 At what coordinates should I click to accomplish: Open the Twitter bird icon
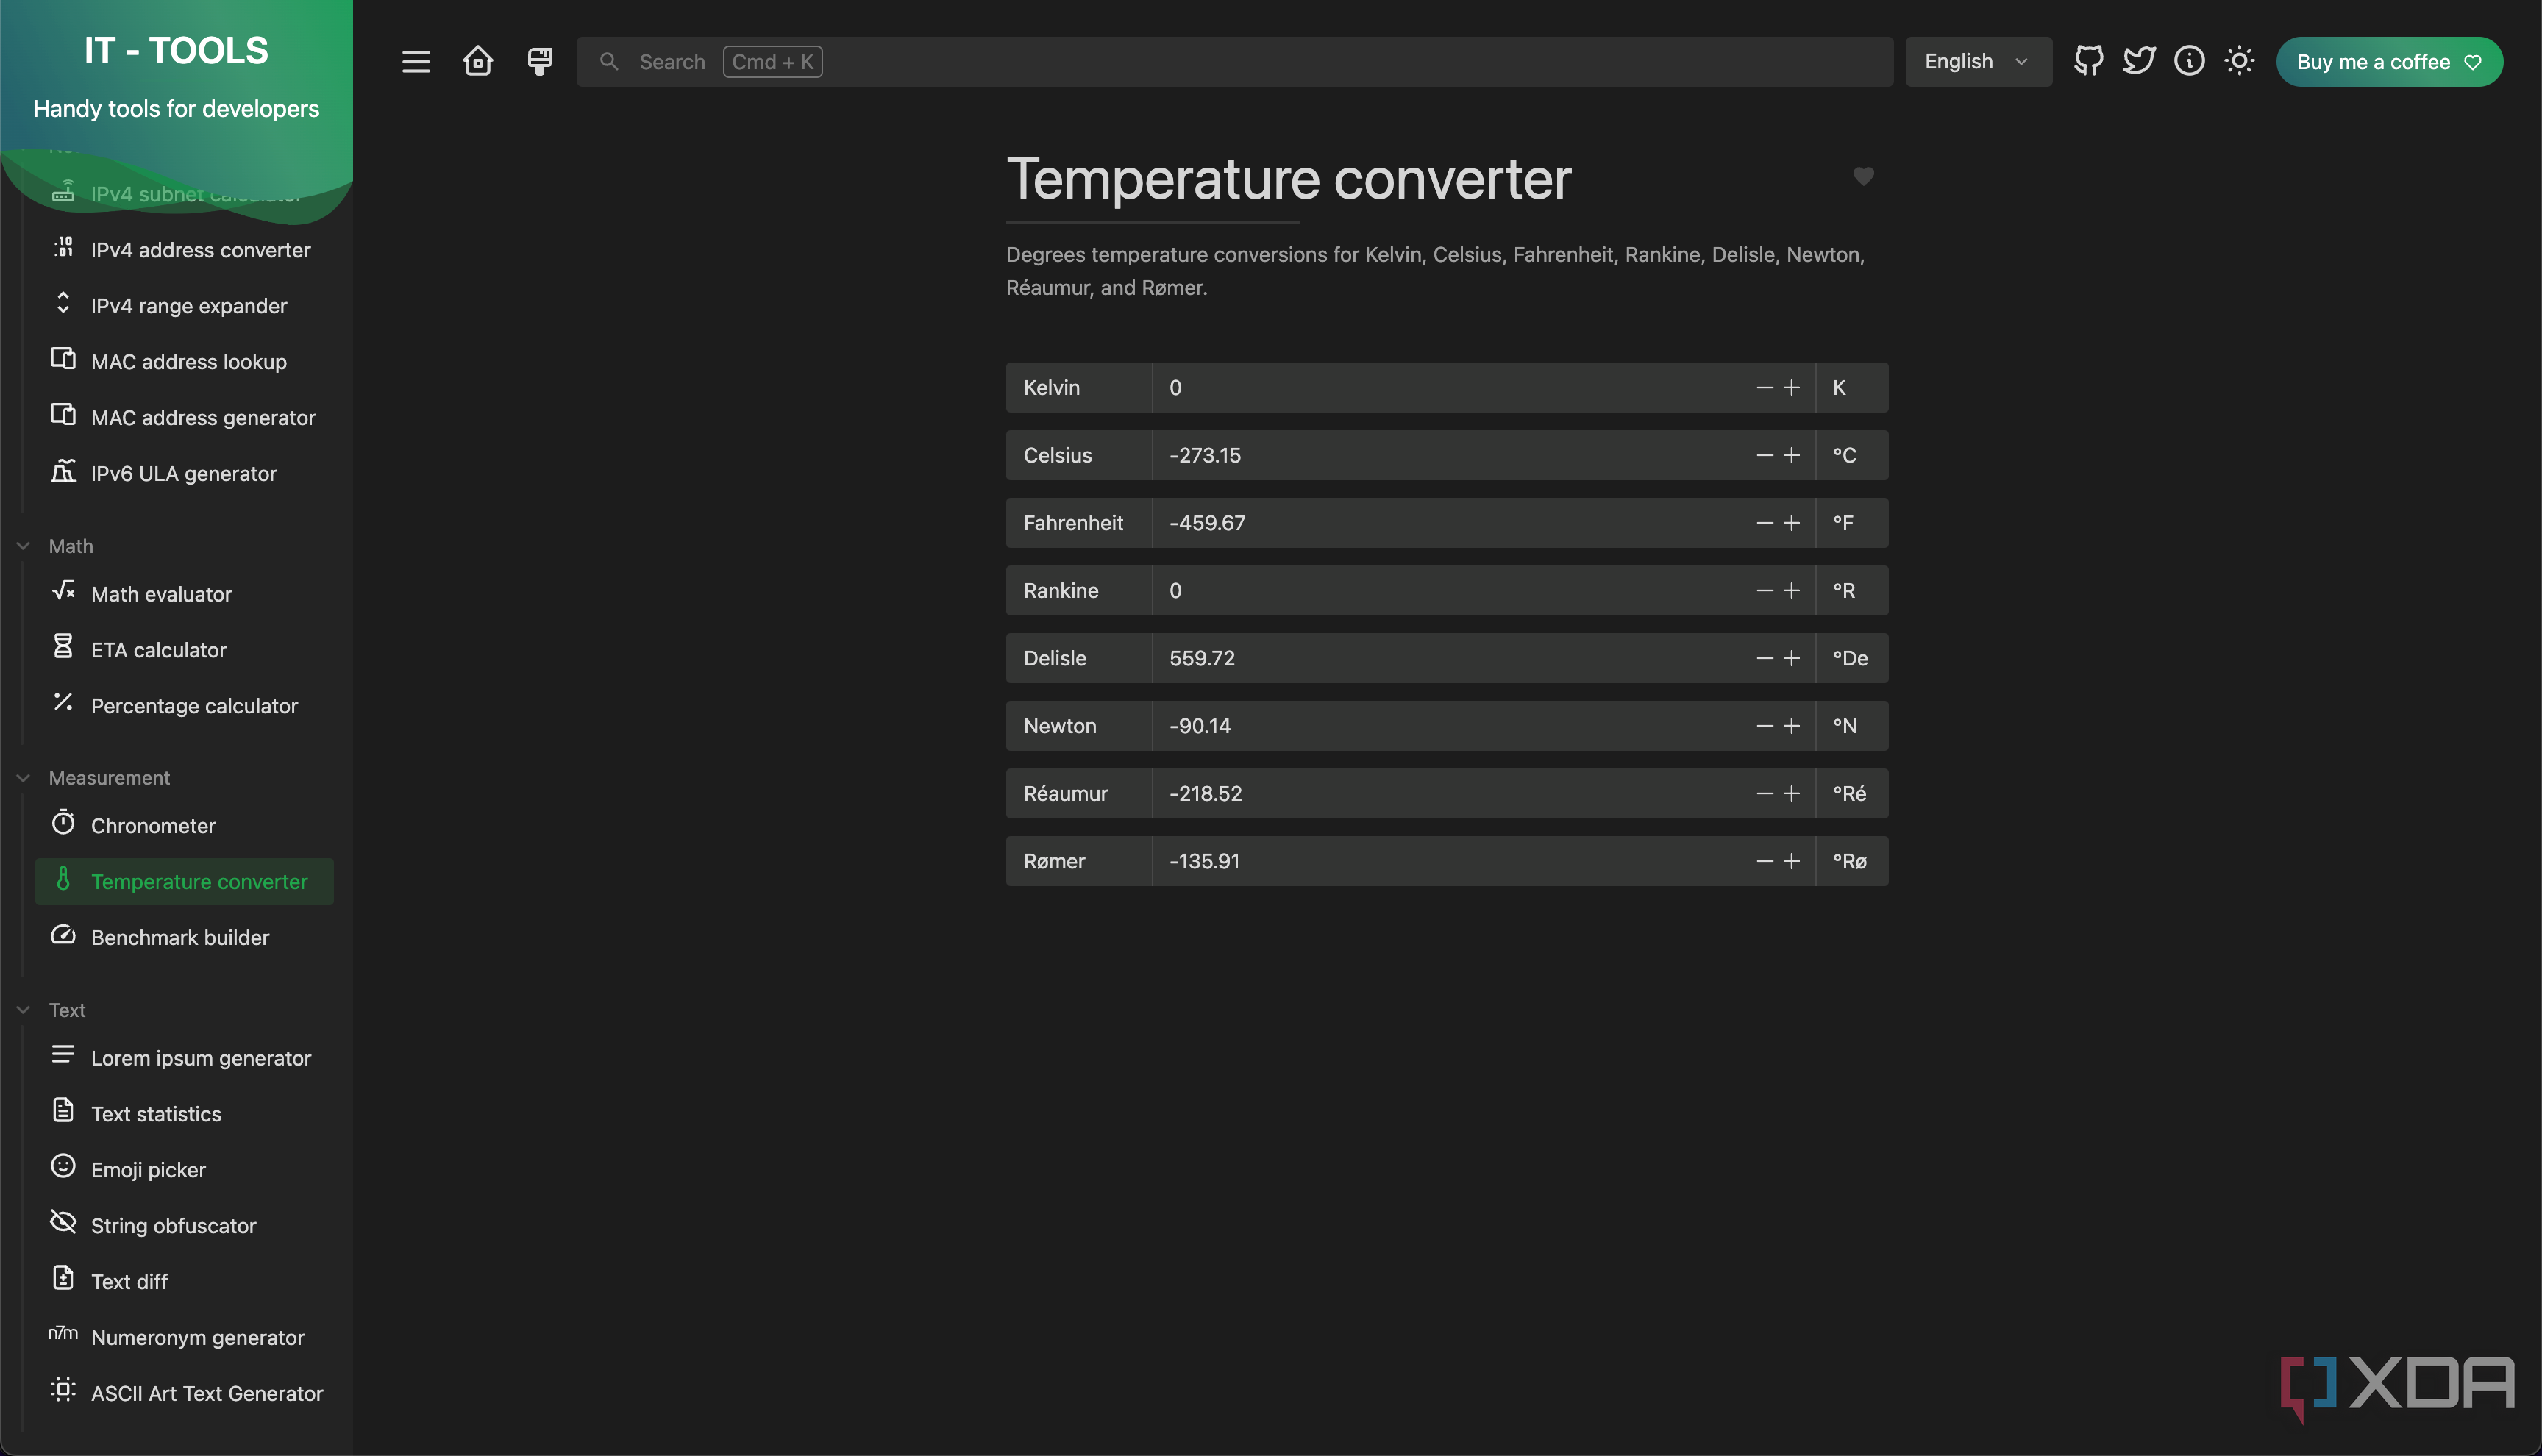click(x=2138, y=61)
